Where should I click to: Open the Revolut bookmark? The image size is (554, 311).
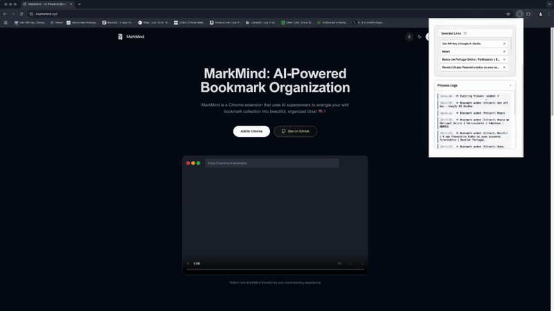click(118, 23)
